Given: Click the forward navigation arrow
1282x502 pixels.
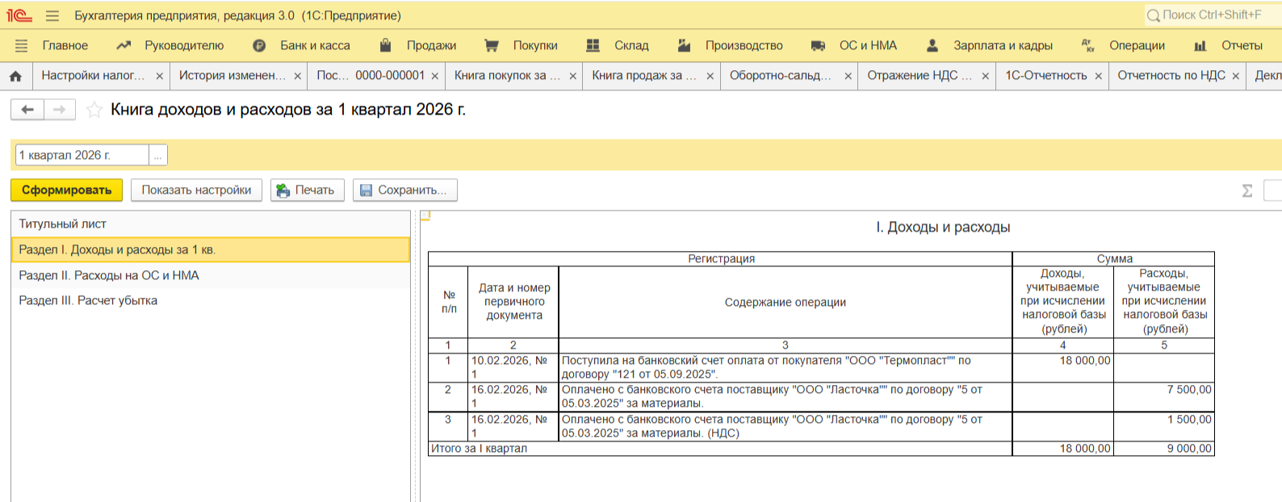Looking at the screenshot, I should click(x=60, y=110).
